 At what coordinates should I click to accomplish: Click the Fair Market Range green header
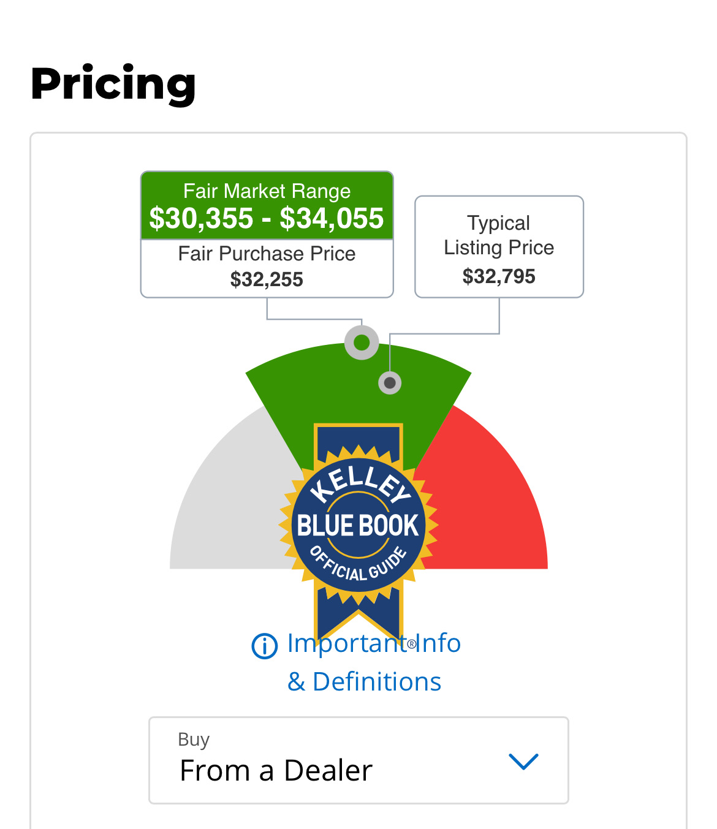coord(267,191)
